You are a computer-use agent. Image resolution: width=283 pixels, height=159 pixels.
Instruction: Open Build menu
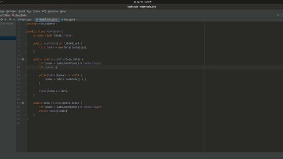pyautogui.click(x=22, y=11)
